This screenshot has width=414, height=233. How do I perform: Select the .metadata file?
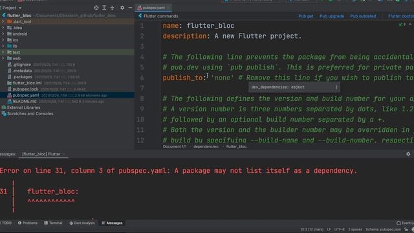[22, 71]
